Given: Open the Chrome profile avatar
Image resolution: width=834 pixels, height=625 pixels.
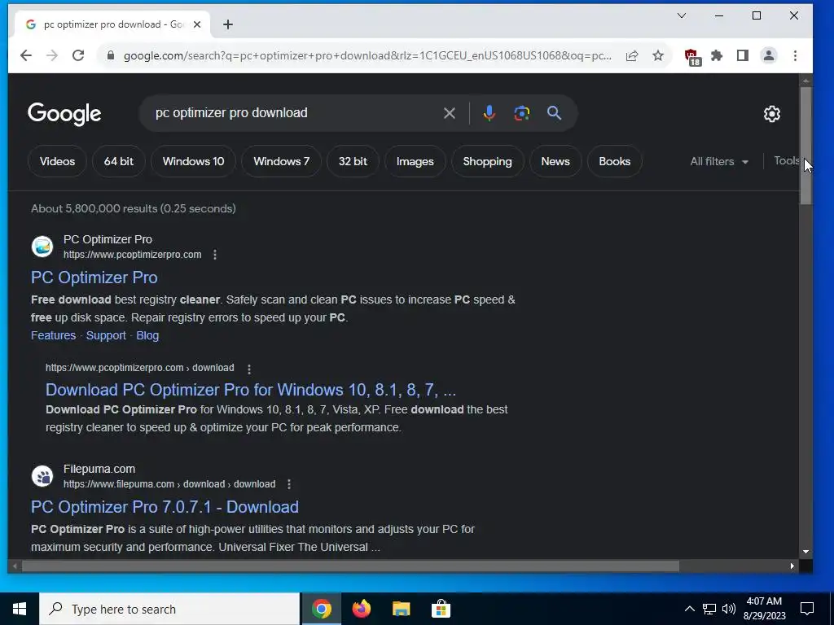Looking at the screenshot, I should click(x=769, y=55).
